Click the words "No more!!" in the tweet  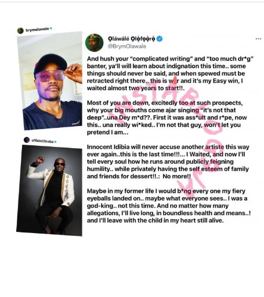176,176
